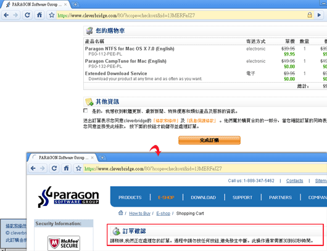
Task: Check newsletter subscription checkbox
Action: pyautogui.click(x=85, y=110)
